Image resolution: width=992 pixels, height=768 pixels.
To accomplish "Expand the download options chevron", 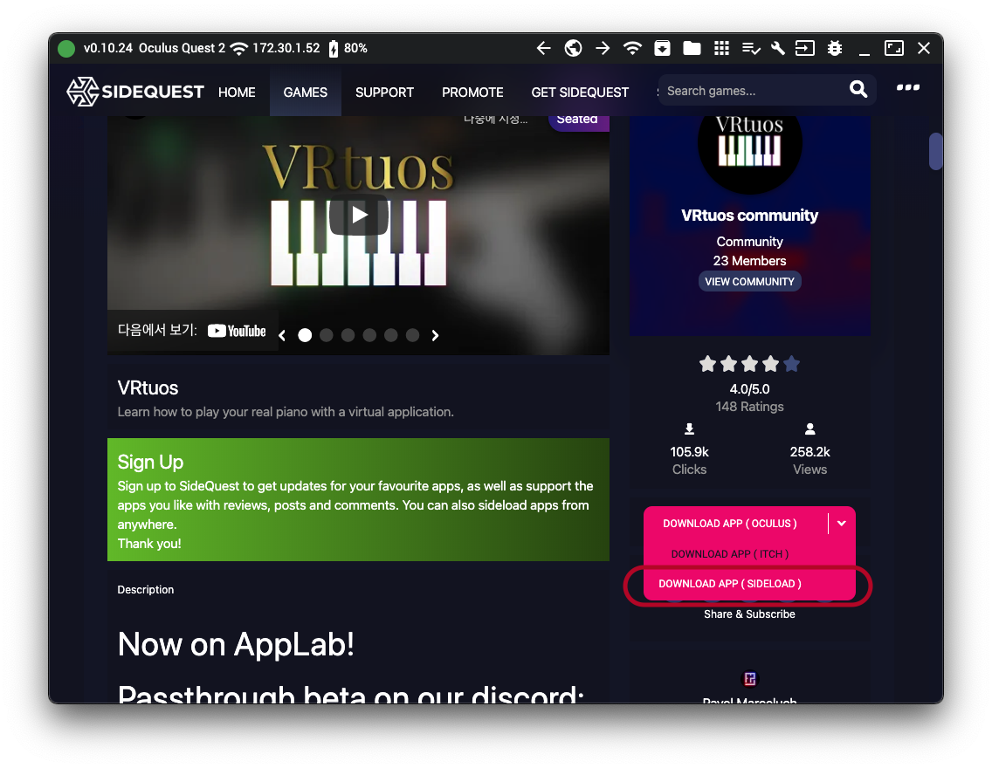I will 842,524.
